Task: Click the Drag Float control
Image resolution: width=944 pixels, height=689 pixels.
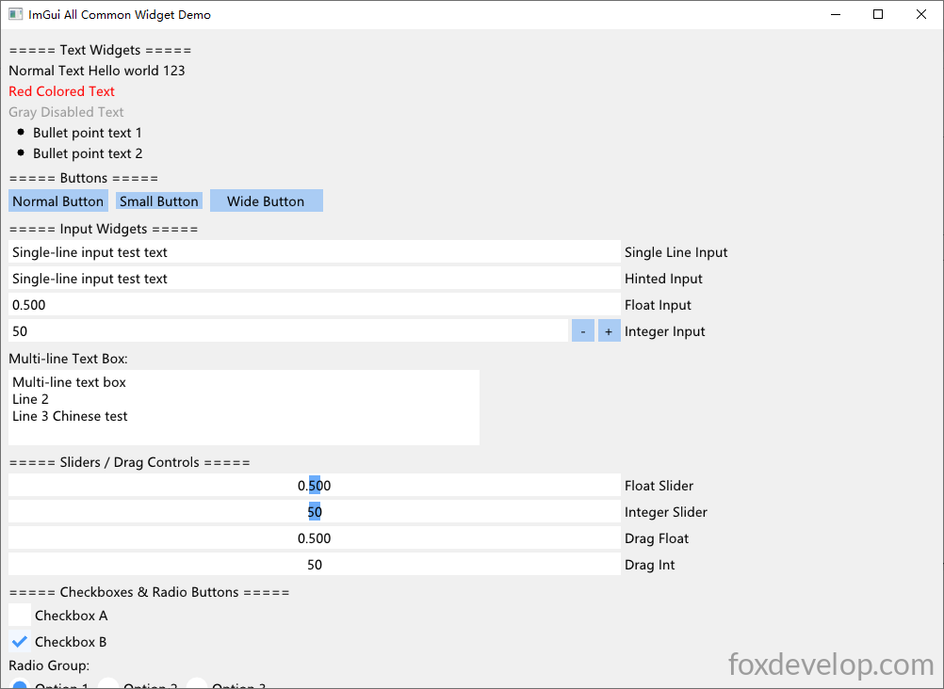Action: (x=315, y=538)
